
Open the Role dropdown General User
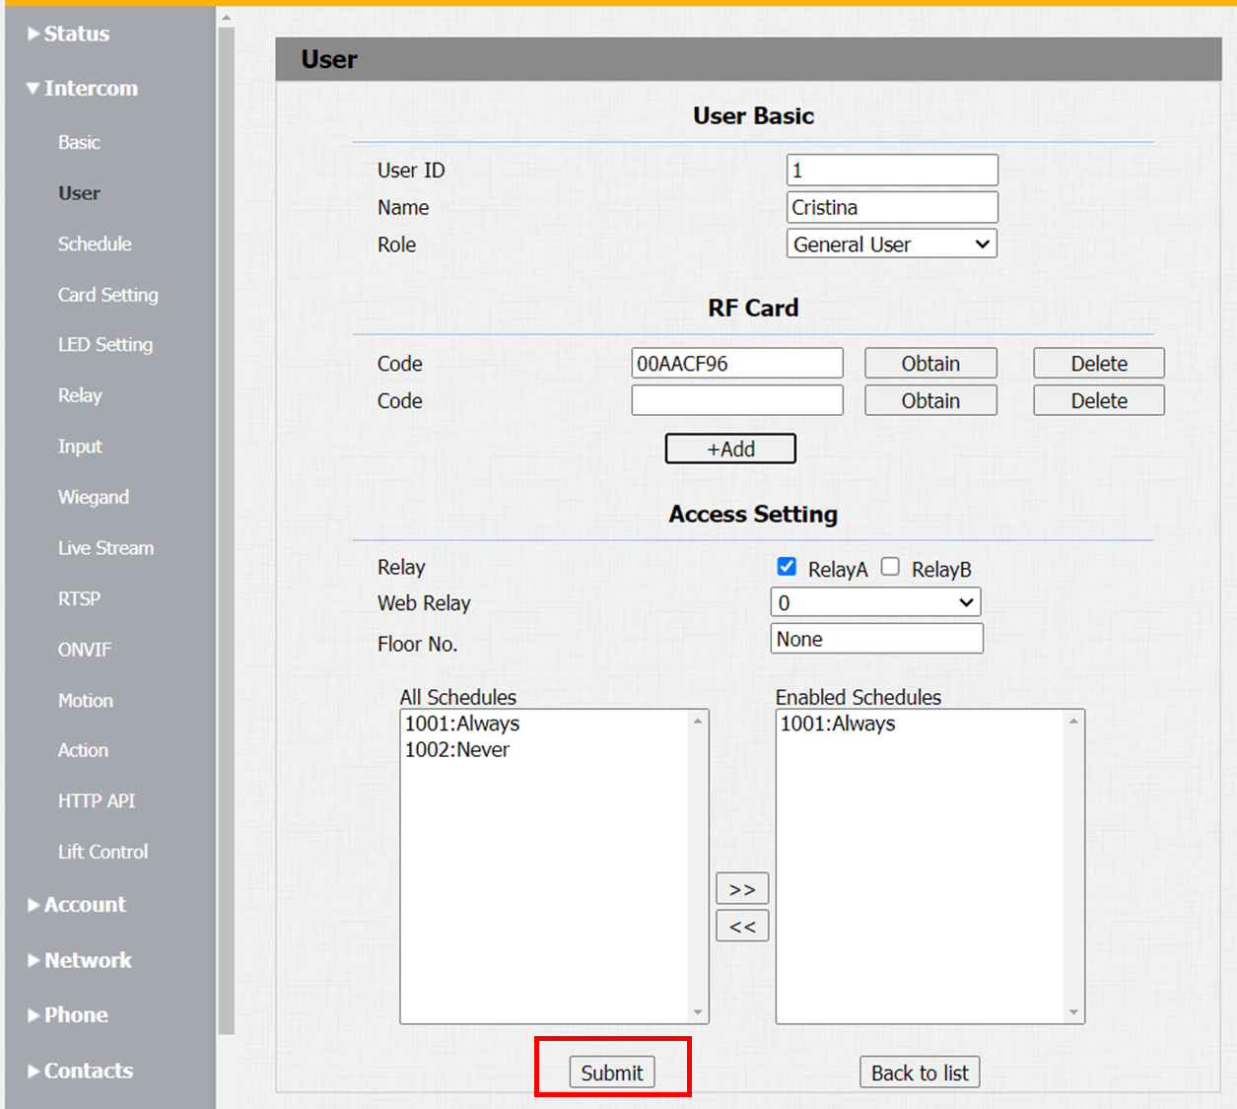point(892,243)
